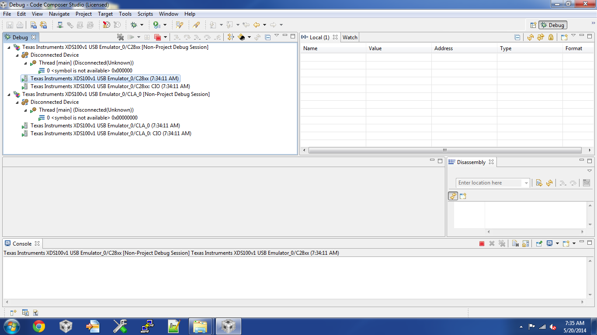
Task: Open the dropdown arrow next to the green Run icon
Action: click(x=165, y=25)
